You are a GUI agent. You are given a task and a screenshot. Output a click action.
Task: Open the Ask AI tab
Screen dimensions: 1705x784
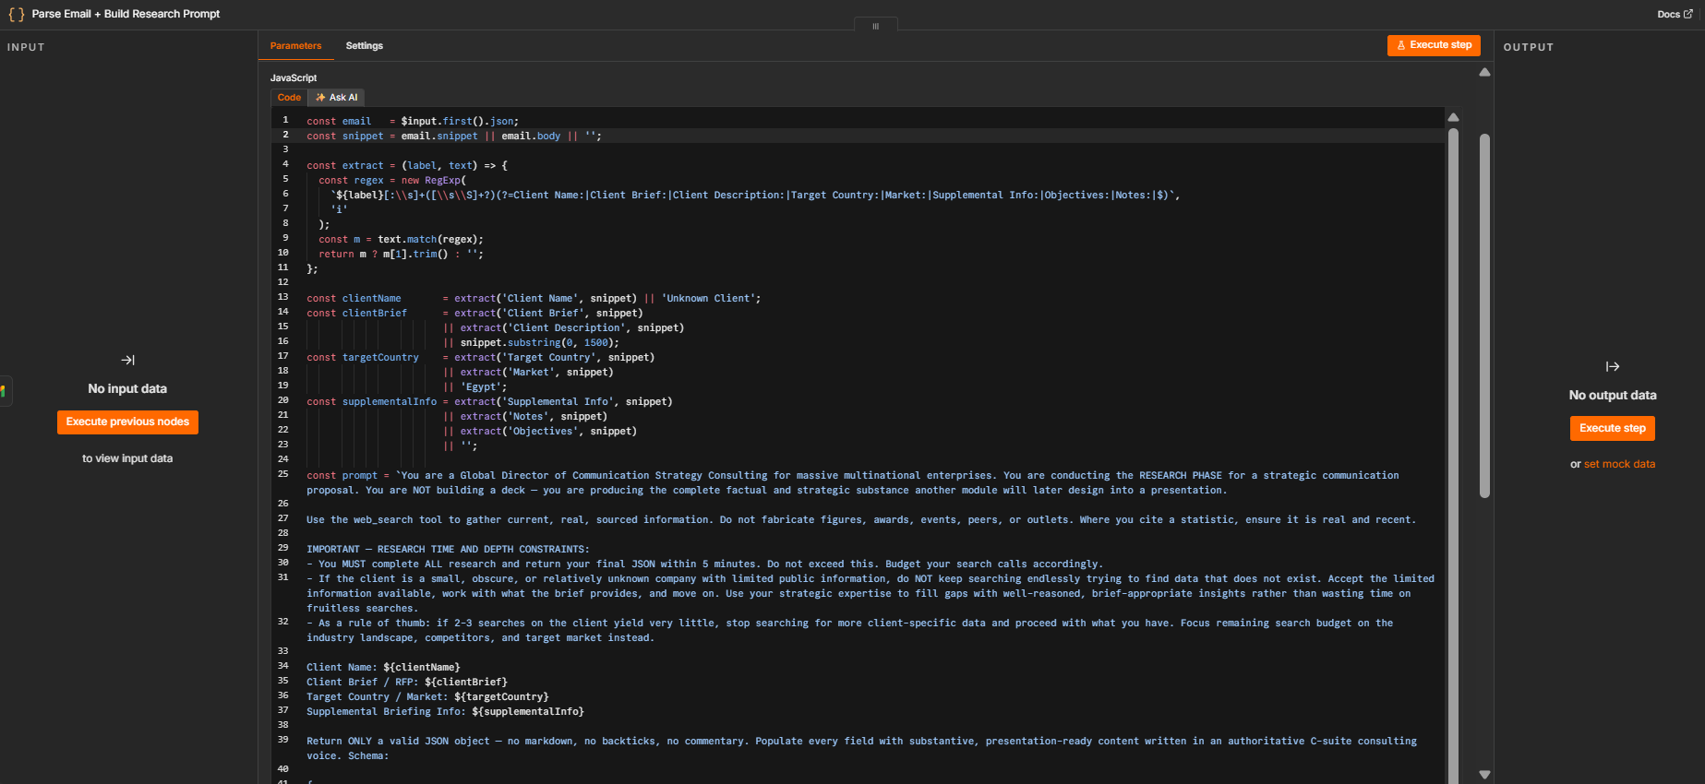336,97
